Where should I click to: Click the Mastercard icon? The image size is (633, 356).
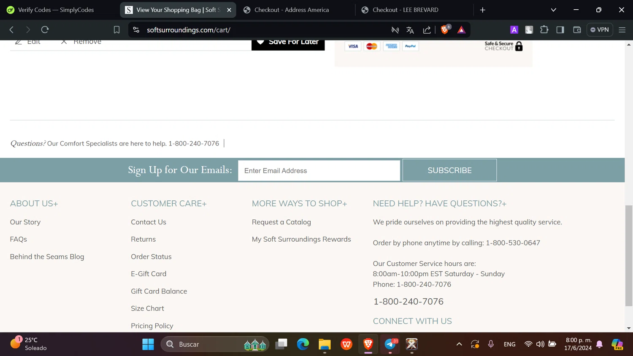372,46
